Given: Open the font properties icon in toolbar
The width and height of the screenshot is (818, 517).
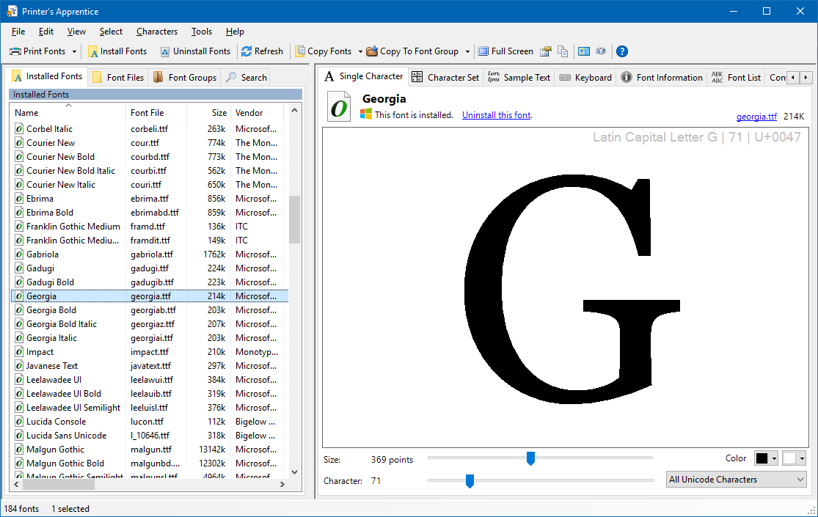Looking at the screenshot, I should 546,51.
